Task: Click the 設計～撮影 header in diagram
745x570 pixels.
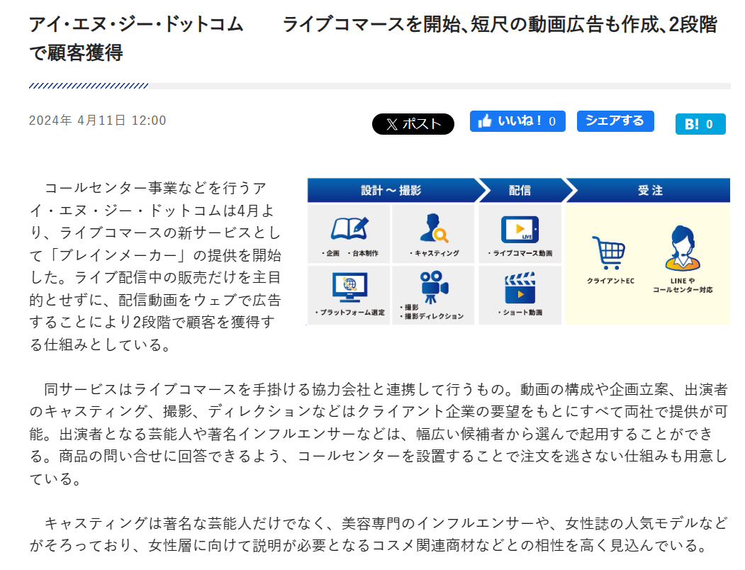Action: point(391,191)
